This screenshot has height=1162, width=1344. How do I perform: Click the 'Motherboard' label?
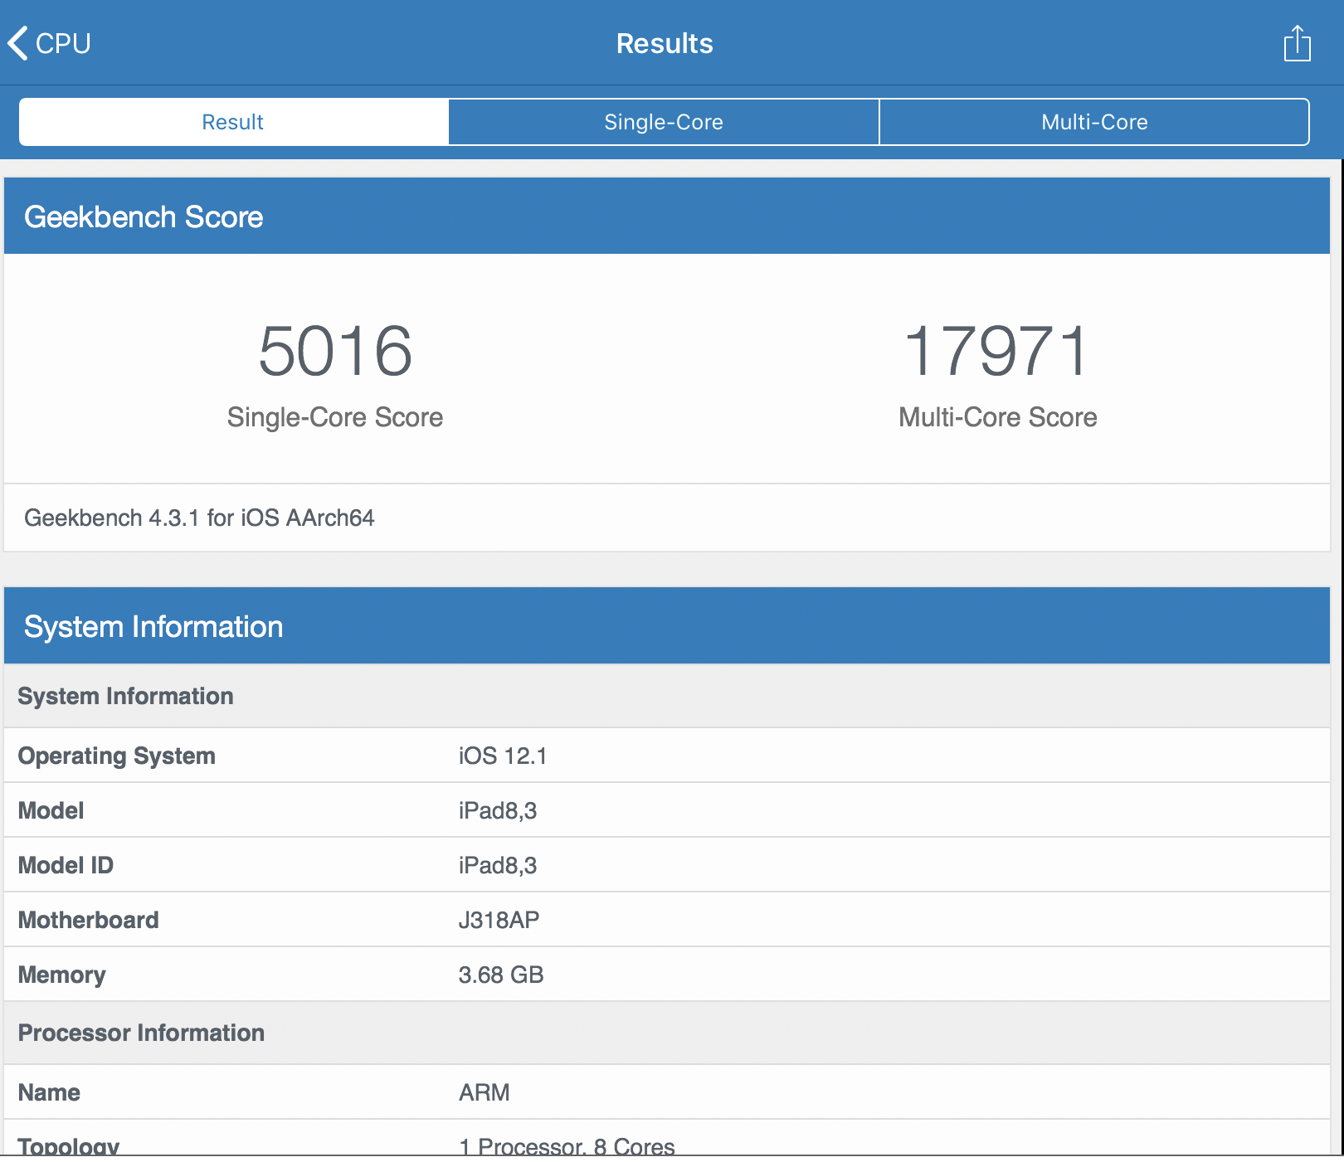tap(89, 920)
